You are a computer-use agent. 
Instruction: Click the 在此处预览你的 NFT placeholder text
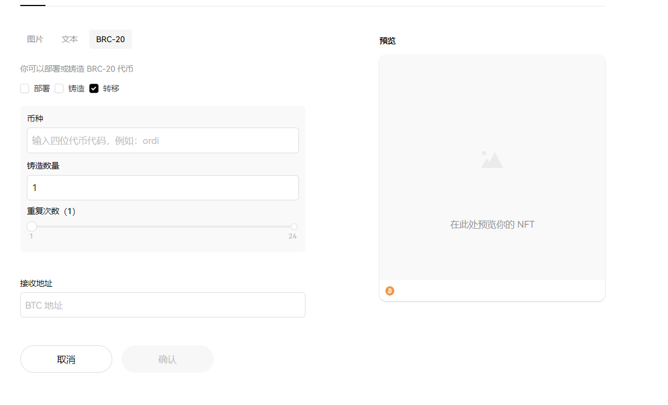click(x=492, y=224)
